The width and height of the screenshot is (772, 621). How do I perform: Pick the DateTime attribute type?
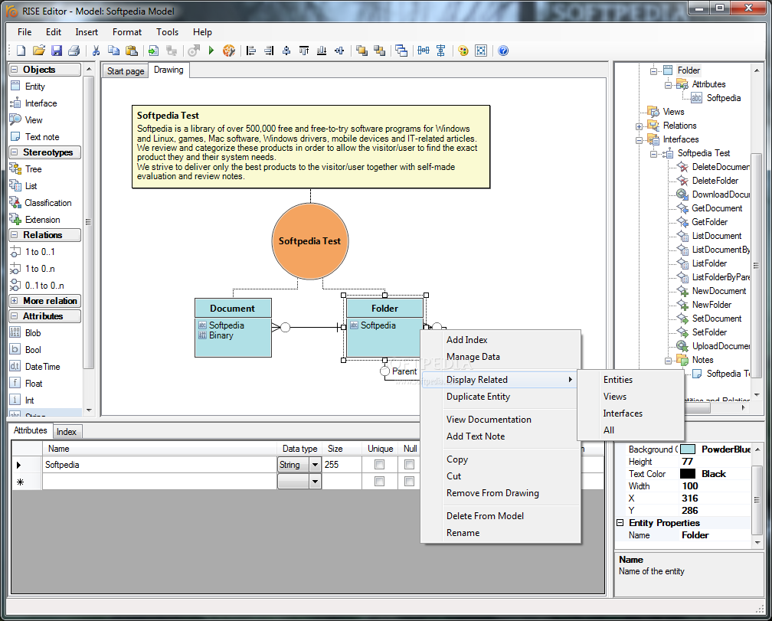click(42, 367)
